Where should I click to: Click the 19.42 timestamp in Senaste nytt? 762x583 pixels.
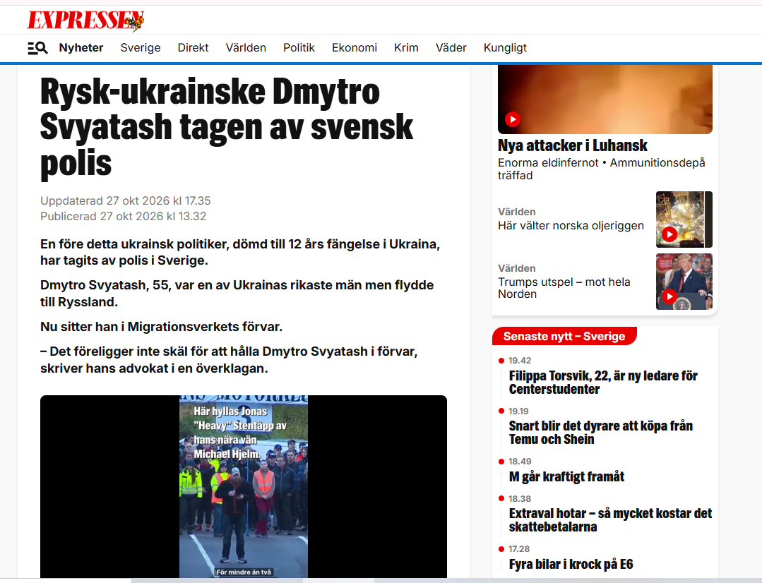coord(520,361)
